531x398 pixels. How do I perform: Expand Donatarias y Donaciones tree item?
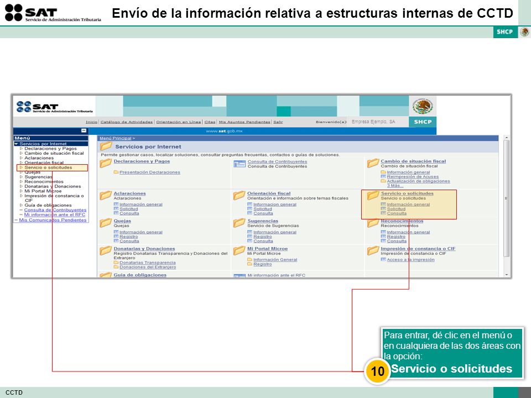coord(22,186)
